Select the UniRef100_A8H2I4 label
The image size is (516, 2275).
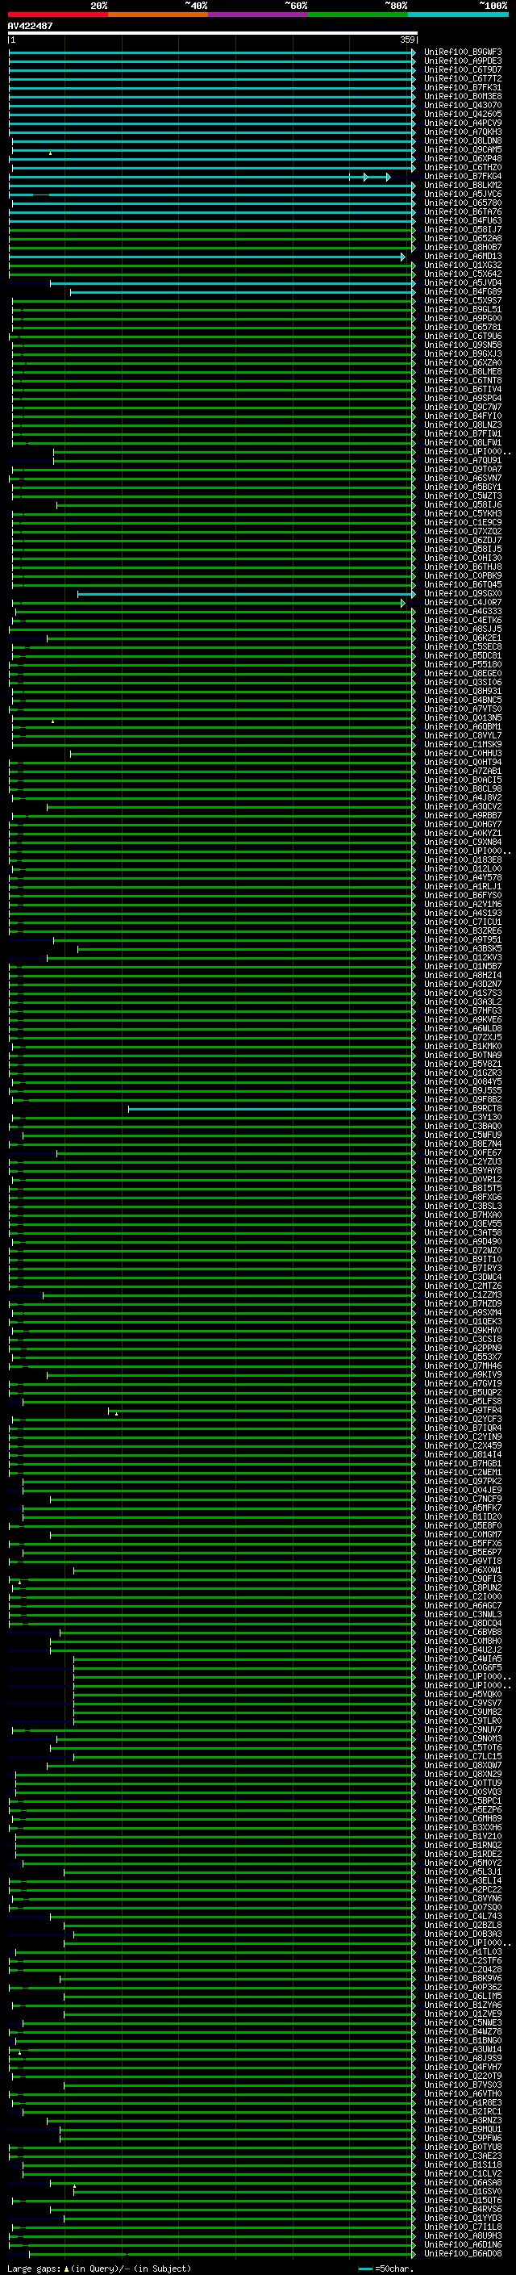(x=462, y=975)
